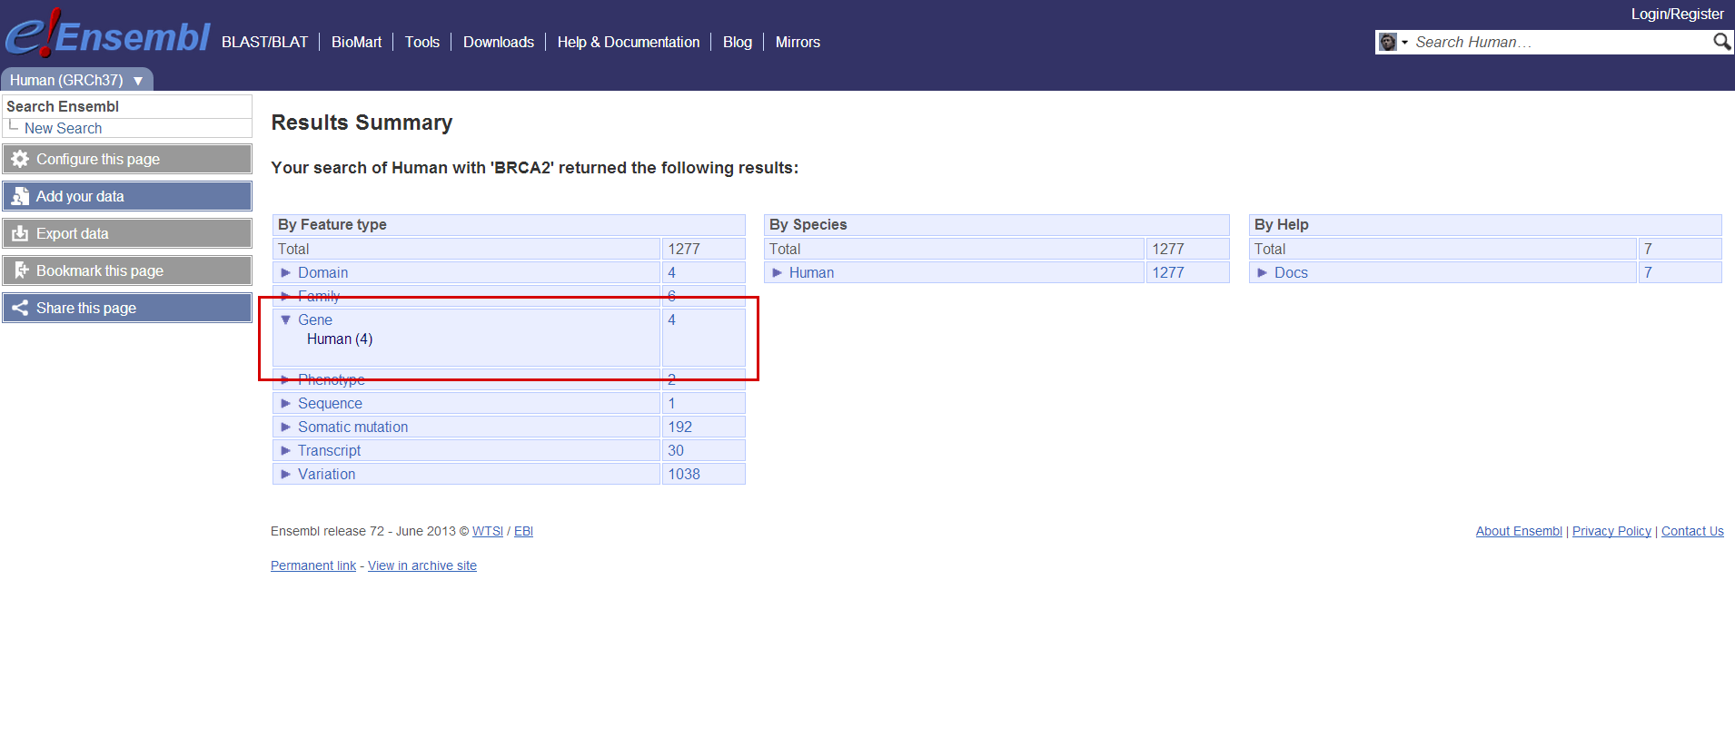
Task: Open BioMart from the top menu
Action: point(356,42)
